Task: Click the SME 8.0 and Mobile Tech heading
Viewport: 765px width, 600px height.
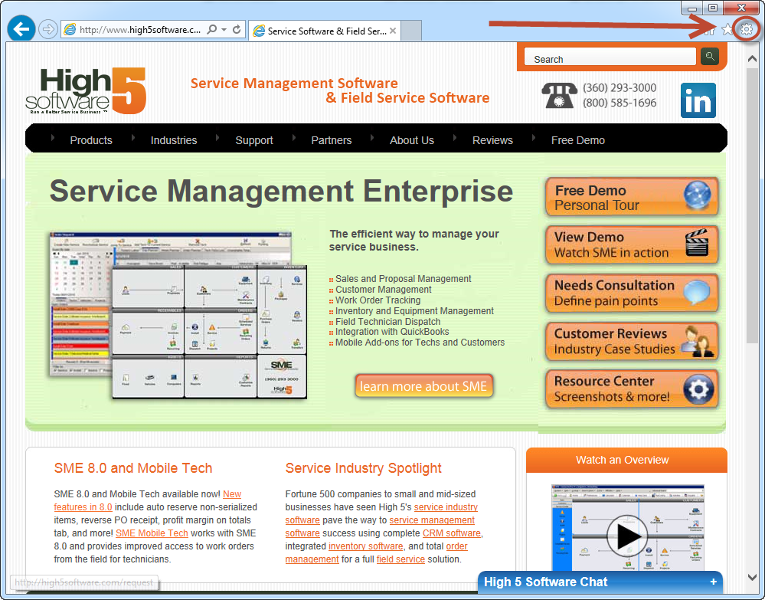Action: click(133, 468)
